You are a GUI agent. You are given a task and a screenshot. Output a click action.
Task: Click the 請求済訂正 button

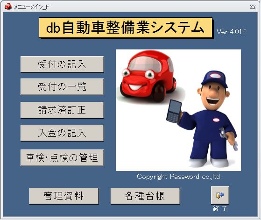pyautogui.click(x=62, y=110)
